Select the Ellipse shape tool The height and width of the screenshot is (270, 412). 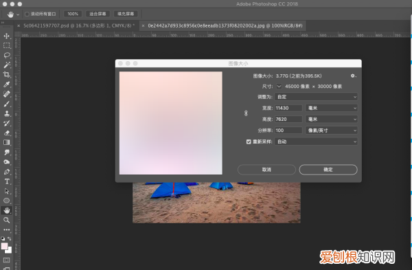pyautogui.click(x=7, y=201)
